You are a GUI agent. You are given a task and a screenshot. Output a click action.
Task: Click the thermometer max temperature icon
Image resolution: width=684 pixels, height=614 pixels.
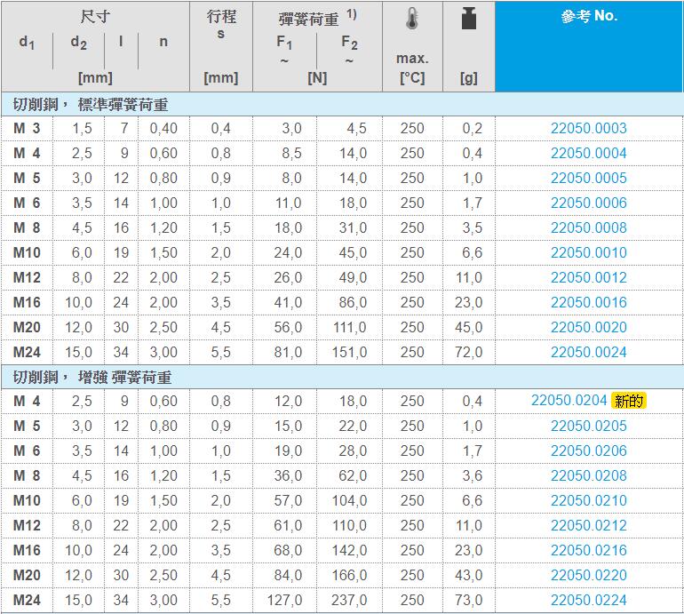411,20
